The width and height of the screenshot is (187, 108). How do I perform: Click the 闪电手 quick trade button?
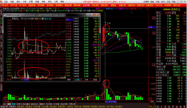[146, 2]
